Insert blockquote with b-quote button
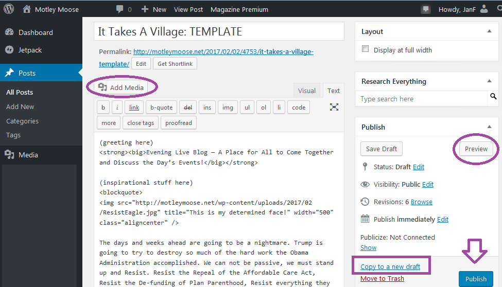 coord(161,107)
